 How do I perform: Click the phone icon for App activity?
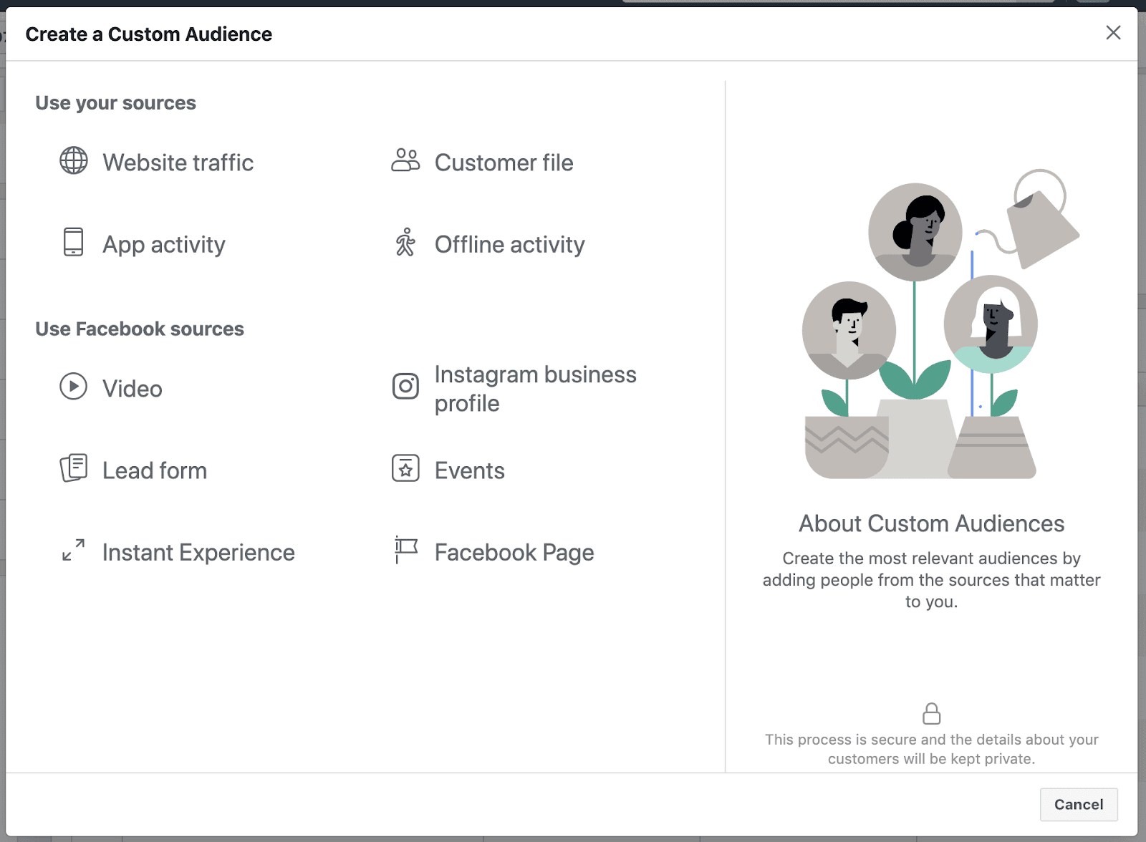click(73, 242)
